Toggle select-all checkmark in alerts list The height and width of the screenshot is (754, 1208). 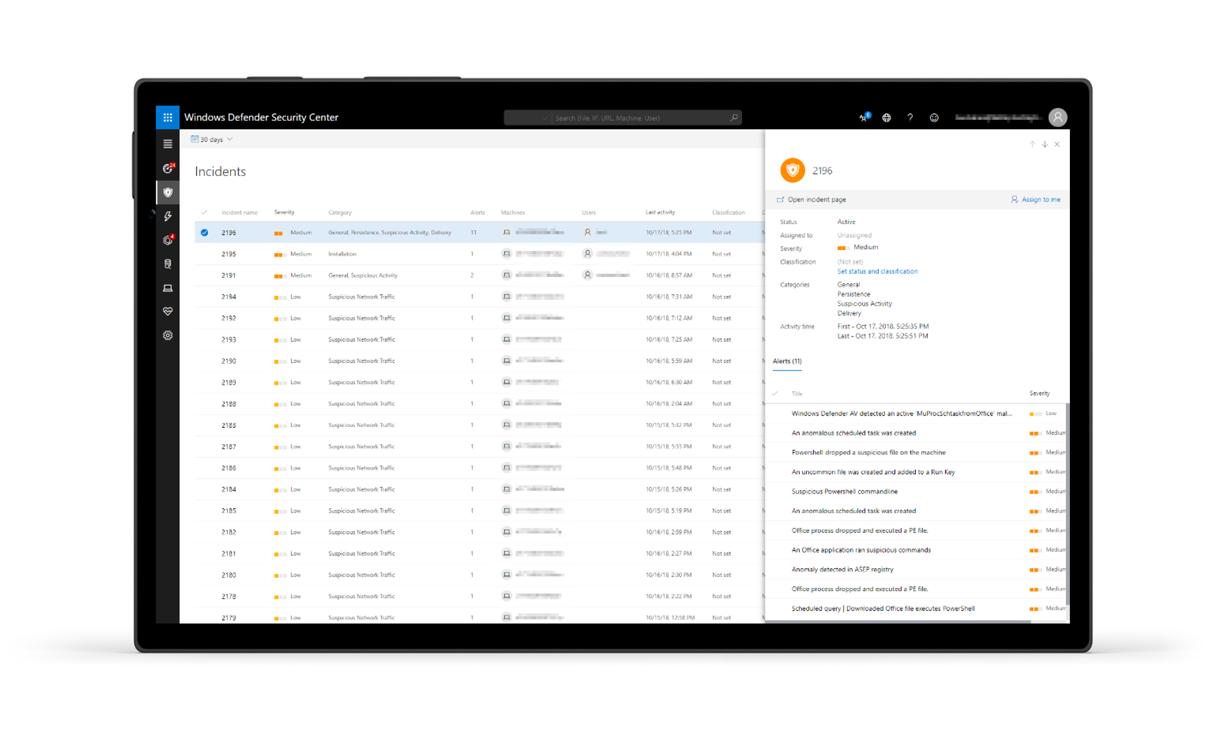click(x=775, y=394)
